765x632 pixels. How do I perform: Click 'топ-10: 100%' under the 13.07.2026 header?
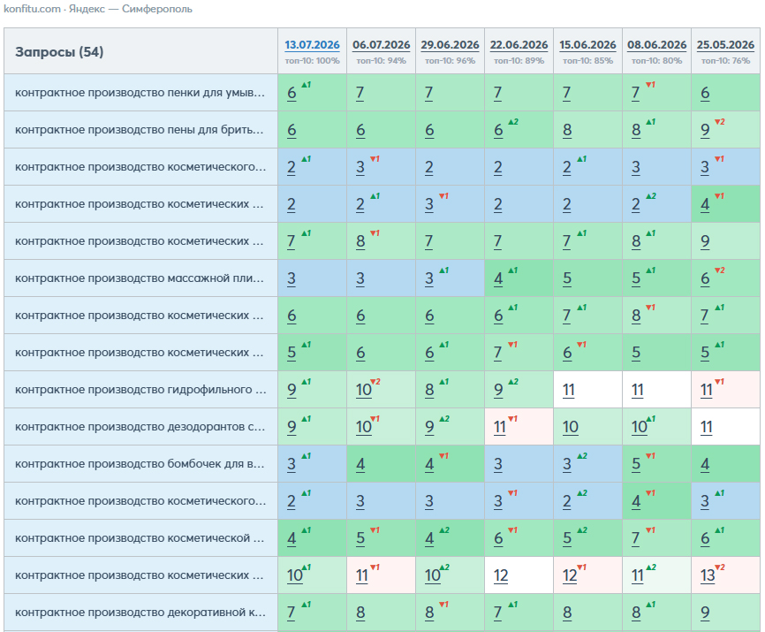pyautogui.click(x=312, y=60)
